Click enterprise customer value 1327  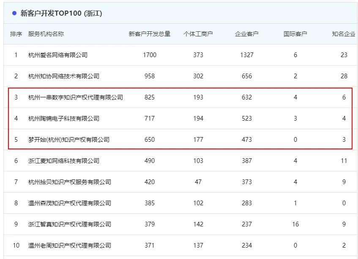click(x=246, y=55)
